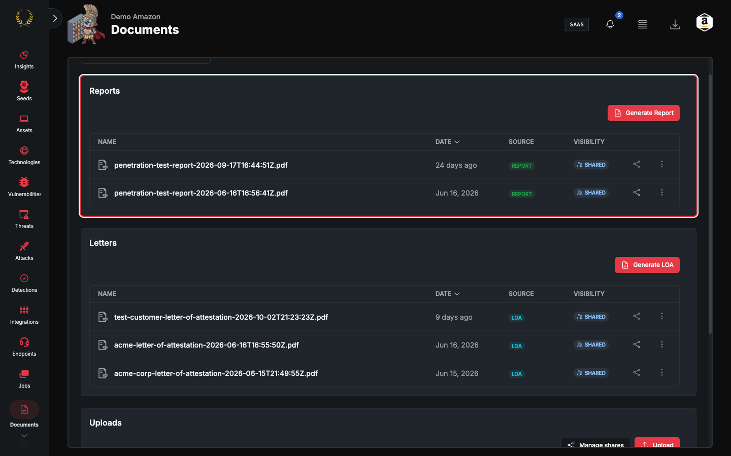Share the acme-corp letter of attestation
The image size is (731, 456).
[x=637, y=372]
